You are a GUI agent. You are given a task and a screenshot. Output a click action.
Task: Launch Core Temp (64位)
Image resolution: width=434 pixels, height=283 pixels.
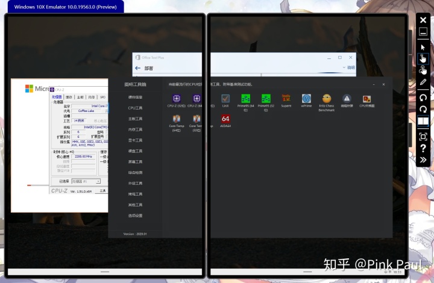[x=176, y=123]
